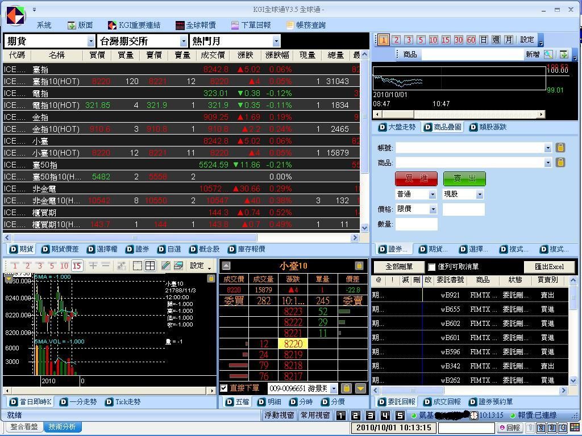Image resolution: width=582 pixels, height=436 pixels.
Task: Open the 全球報價 menu
Action: coord(196,25)
